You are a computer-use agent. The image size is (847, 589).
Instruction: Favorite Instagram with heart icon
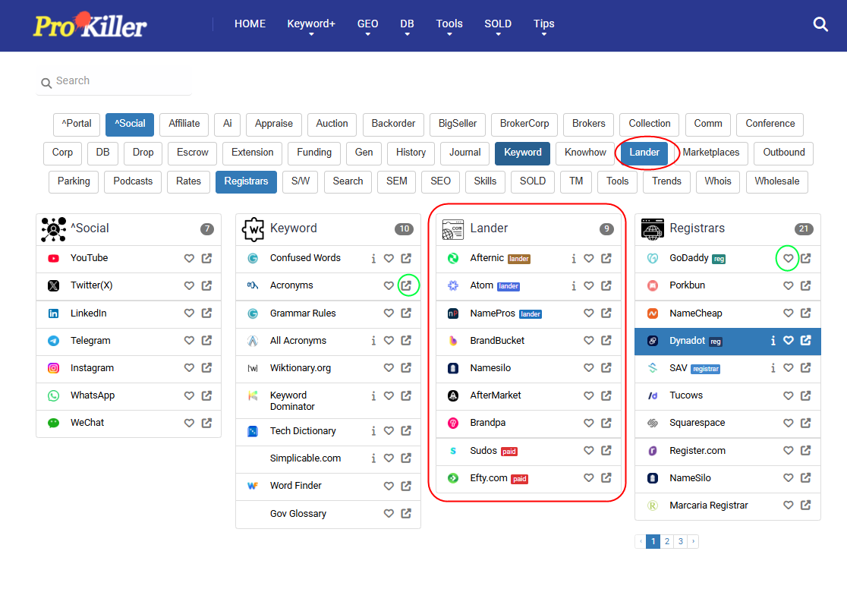[x=189, y=368]
